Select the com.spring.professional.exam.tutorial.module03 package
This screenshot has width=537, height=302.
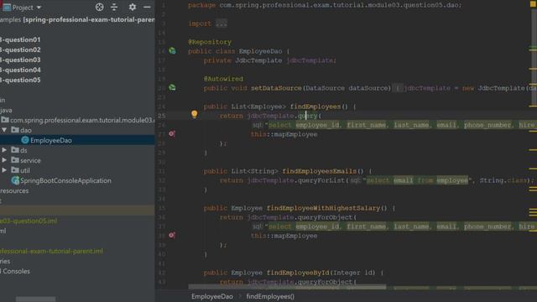[x=82, y=120]
